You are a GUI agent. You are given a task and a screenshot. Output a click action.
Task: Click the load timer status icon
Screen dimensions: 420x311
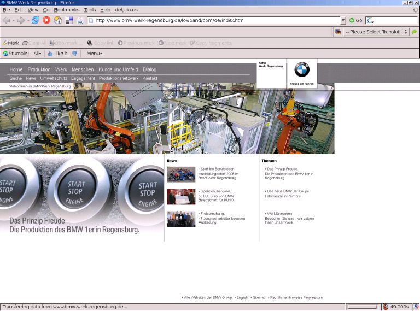click(x=386, y=307)
